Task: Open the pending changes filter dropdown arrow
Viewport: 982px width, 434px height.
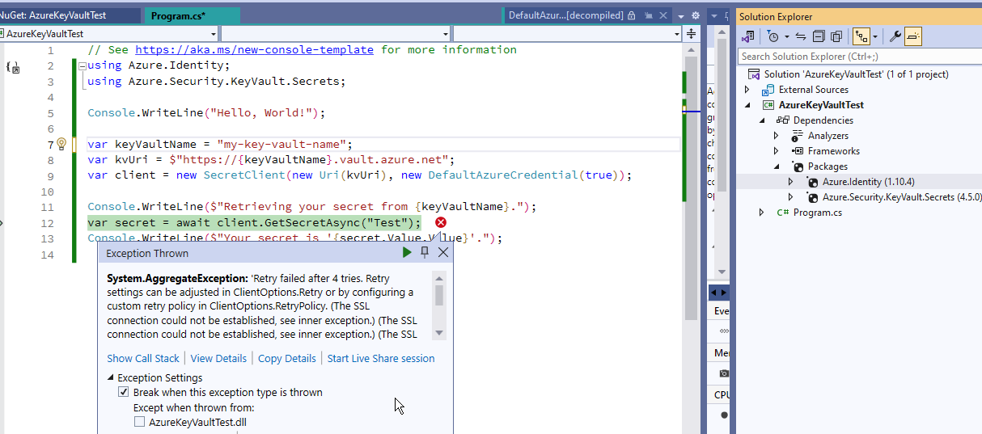Action: click(x=785, y=36)
